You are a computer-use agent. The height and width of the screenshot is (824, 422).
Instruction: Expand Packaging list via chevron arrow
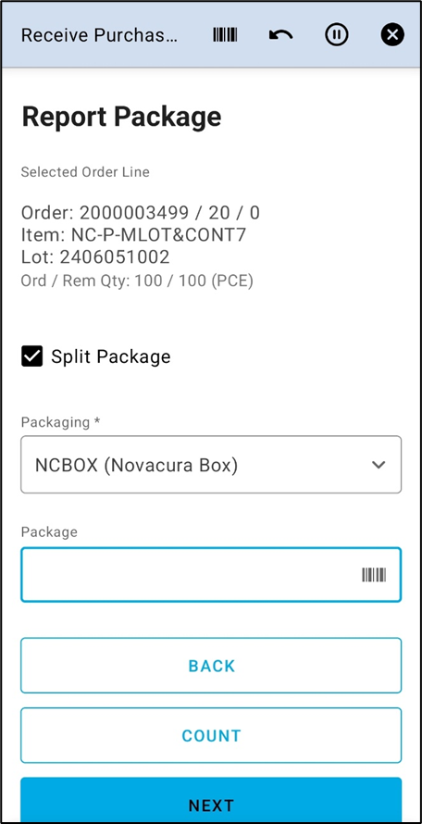point(379,465)
